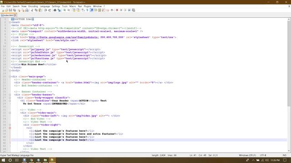Run macro multiple times icon
Viewport: 291px width, 163px height.
click(129, 10)
